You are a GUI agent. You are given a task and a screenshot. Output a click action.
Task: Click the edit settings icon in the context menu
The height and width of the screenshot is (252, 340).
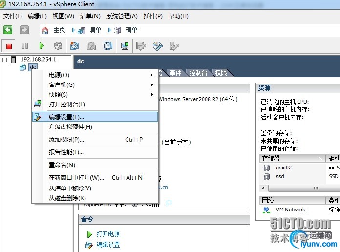tap(37, 117)
